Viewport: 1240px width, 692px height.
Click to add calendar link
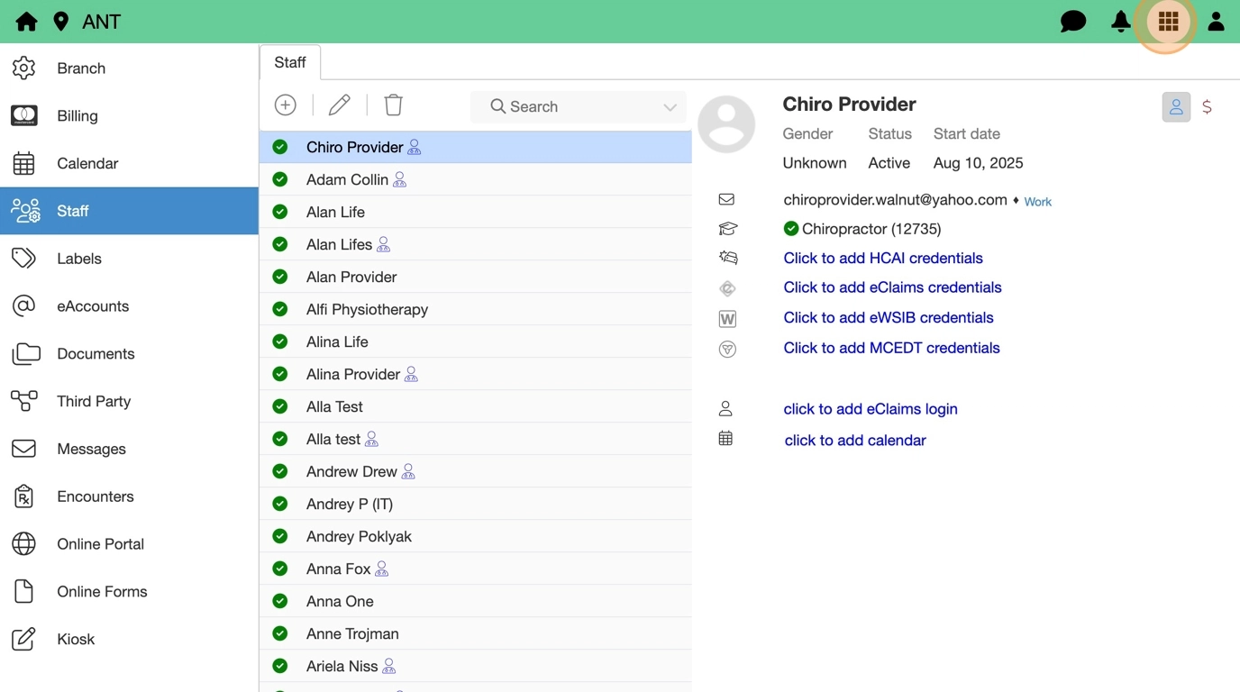click(855, 441)
